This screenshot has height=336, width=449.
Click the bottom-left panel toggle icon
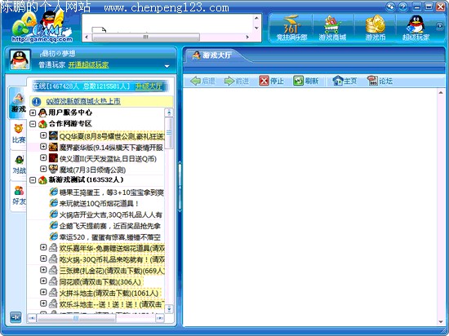(x=16, y=317)
